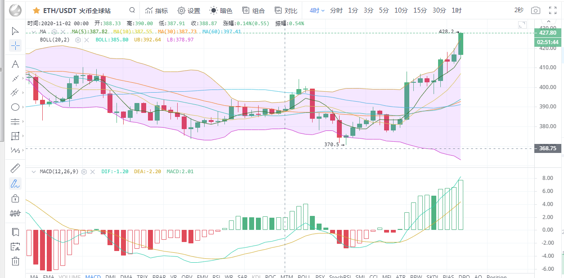This screenshot has height=278, width=564.
Task: Select the arrow cursor tool
Action: 15,31
